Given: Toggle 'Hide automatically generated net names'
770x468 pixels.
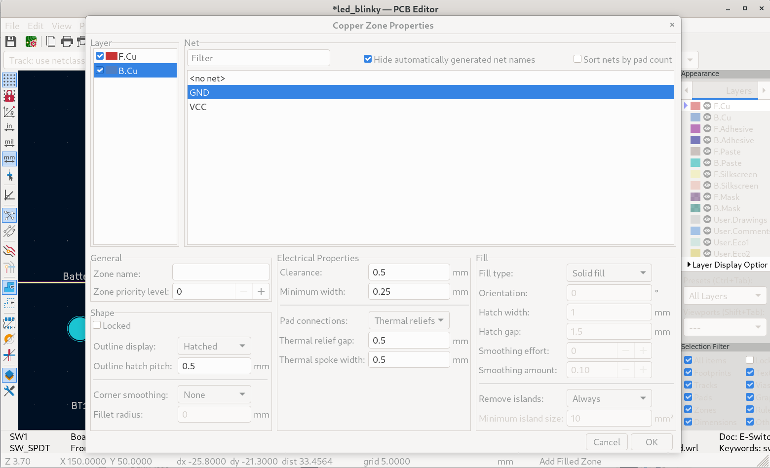Looking at the screenshot, I should click(368, 59).
